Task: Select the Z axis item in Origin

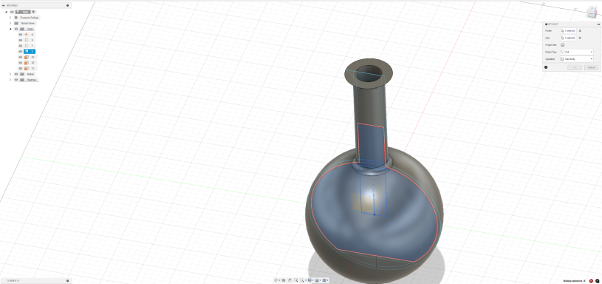Action: click(30, 51)
